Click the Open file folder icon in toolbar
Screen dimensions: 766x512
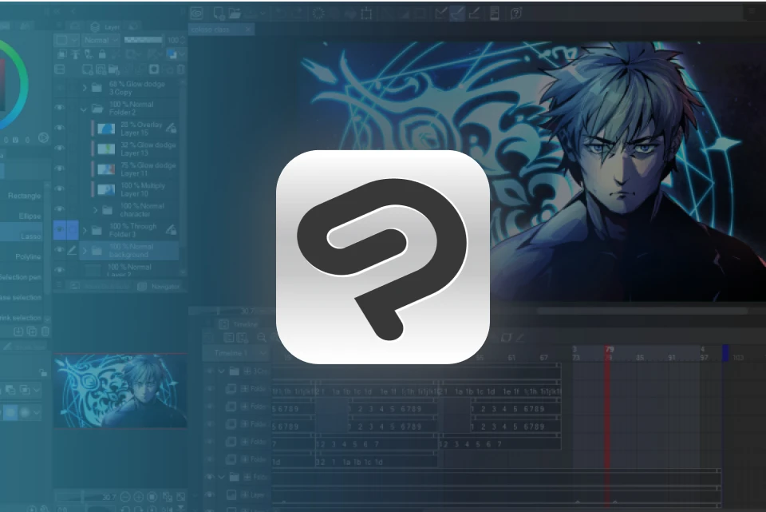pyautogui.click(x=235, y=14)
